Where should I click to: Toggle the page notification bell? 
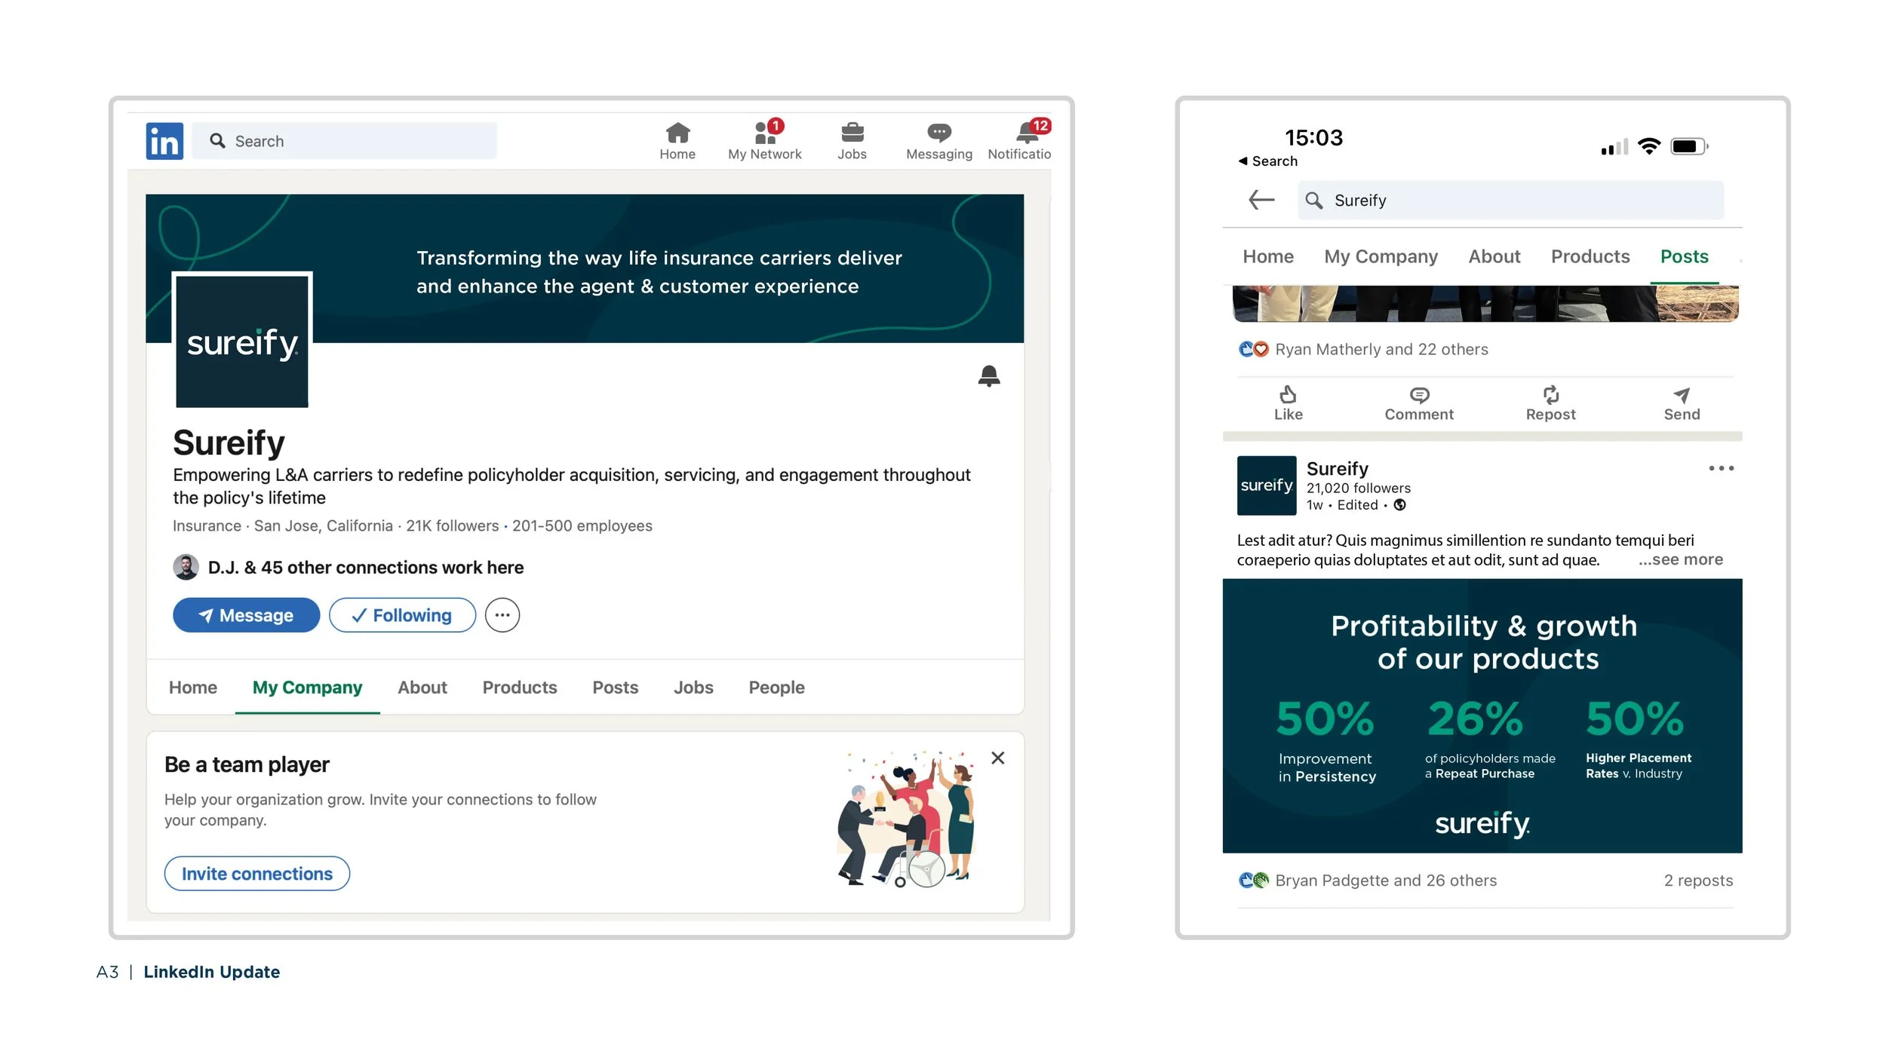tap(988, 375)
